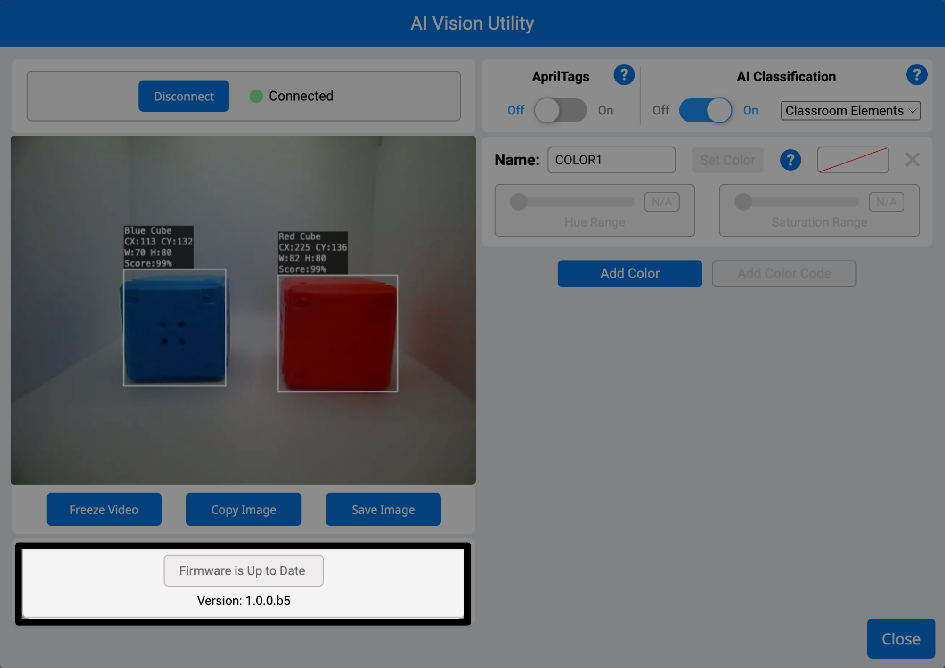
Task: Open the Classroom Elements dropdown
Action: [x=850, y=111]
